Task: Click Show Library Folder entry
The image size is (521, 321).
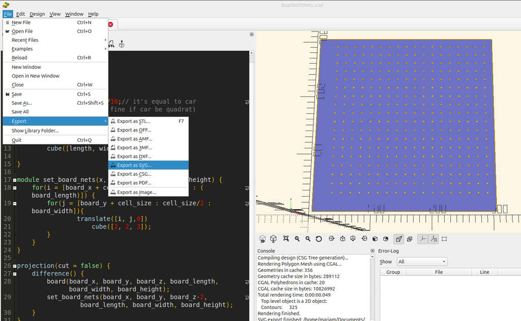Action: pos(35,131)
